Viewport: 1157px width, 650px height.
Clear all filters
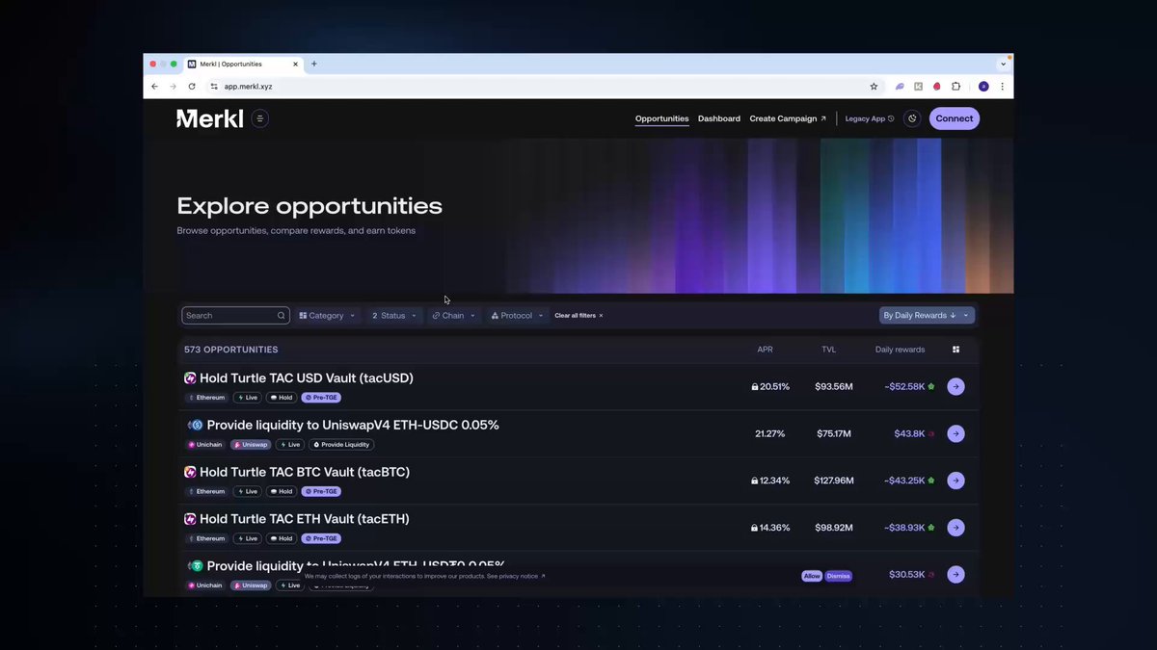578,315
